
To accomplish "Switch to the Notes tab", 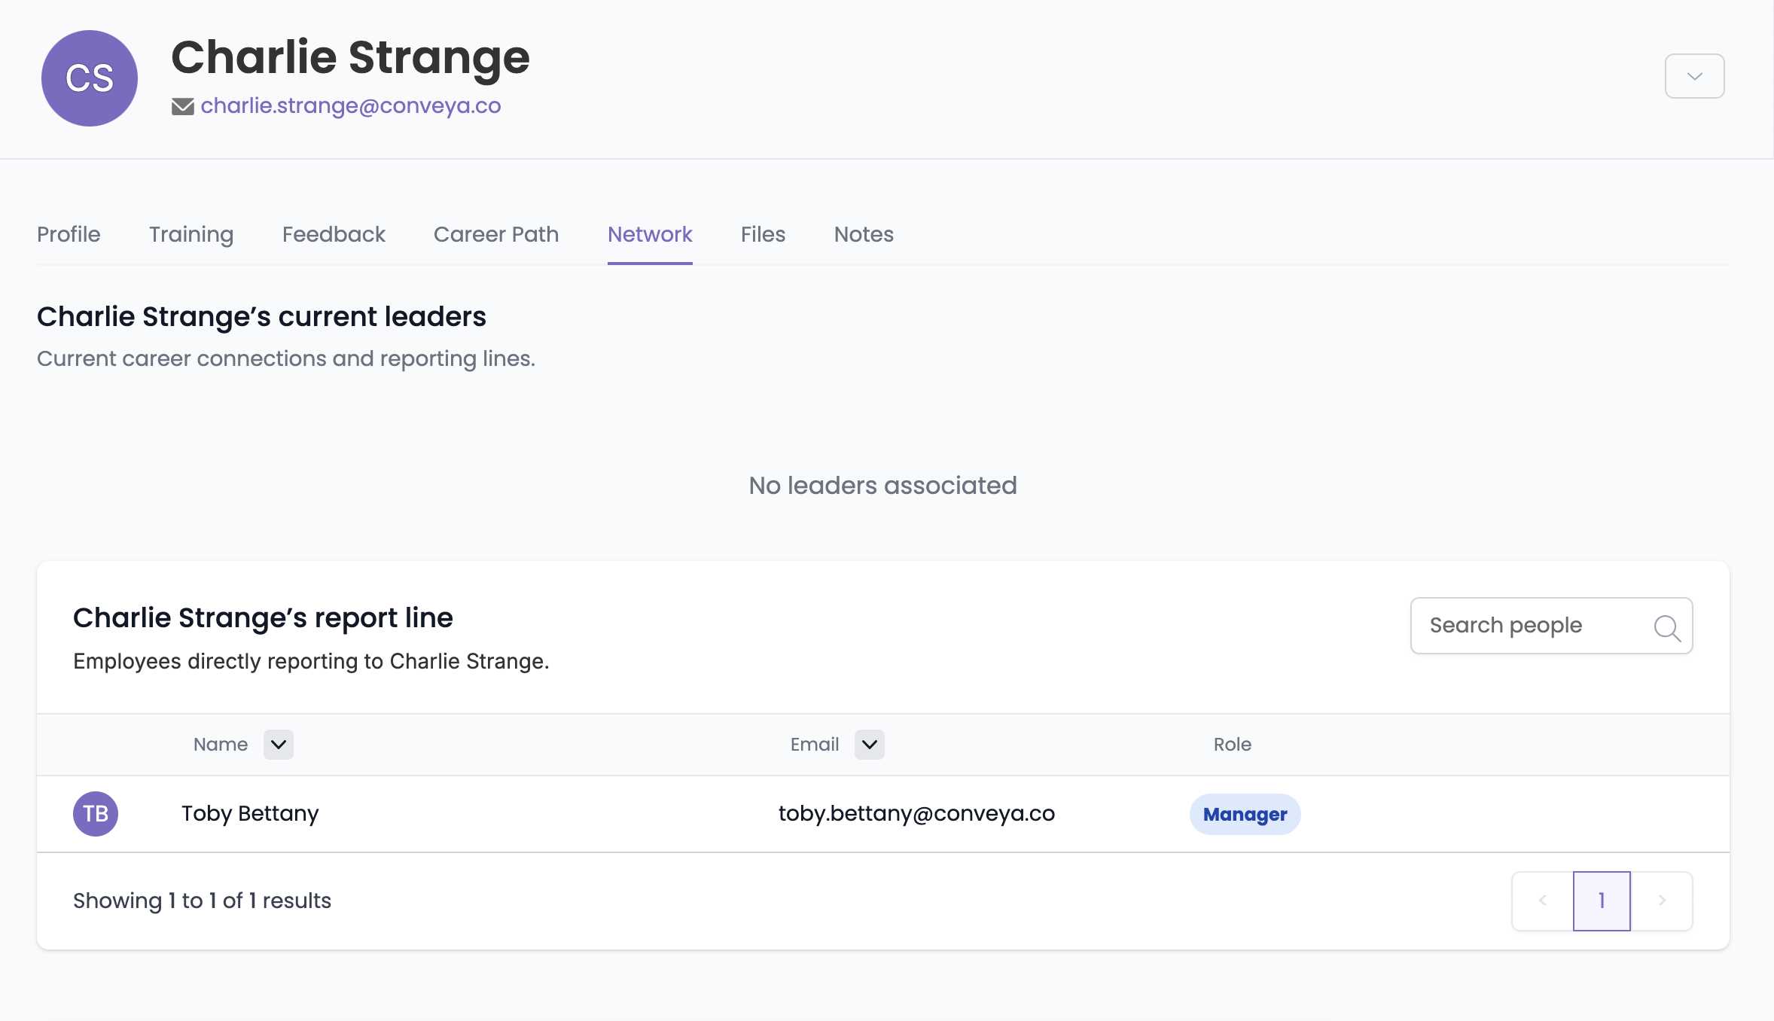I will (864, 234).
